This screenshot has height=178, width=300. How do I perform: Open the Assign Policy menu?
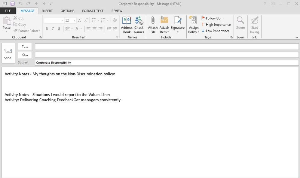[x=194, y=25]
